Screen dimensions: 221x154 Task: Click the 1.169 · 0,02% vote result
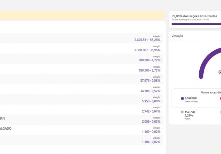pyautogui.click(x=151, y=131)
